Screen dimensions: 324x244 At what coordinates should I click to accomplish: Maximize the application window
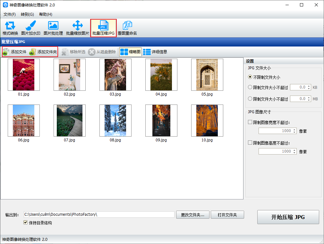[302, 5]
